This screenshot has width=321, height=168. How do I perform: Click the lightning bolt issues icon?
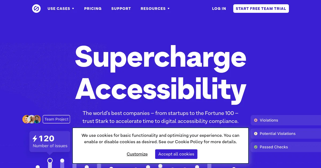tap(35, 139)
